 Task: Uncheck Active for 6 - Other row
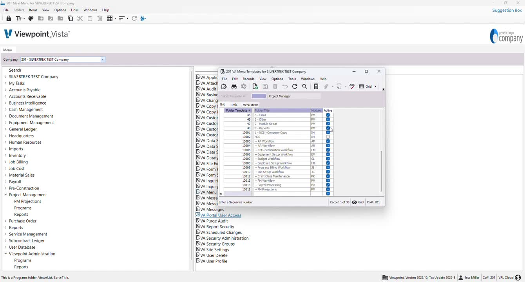pos(328,119)
